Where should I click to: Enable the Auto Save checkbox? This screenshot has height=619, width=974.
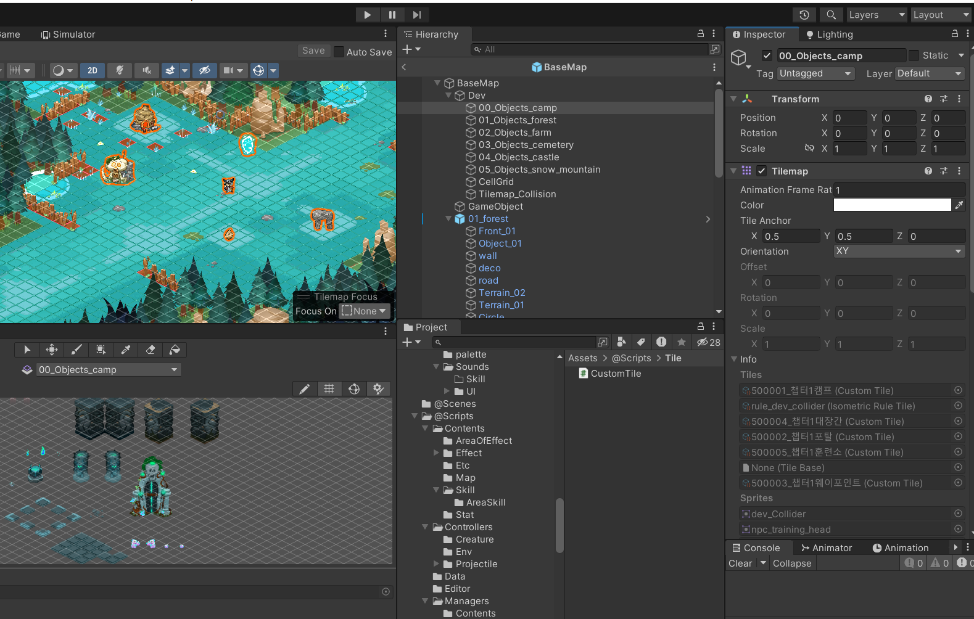click(x=339, y=52)
